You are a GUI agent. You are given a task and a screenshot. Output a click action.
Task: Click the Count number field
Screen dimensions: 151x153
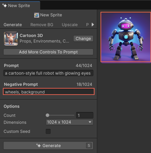85,115
